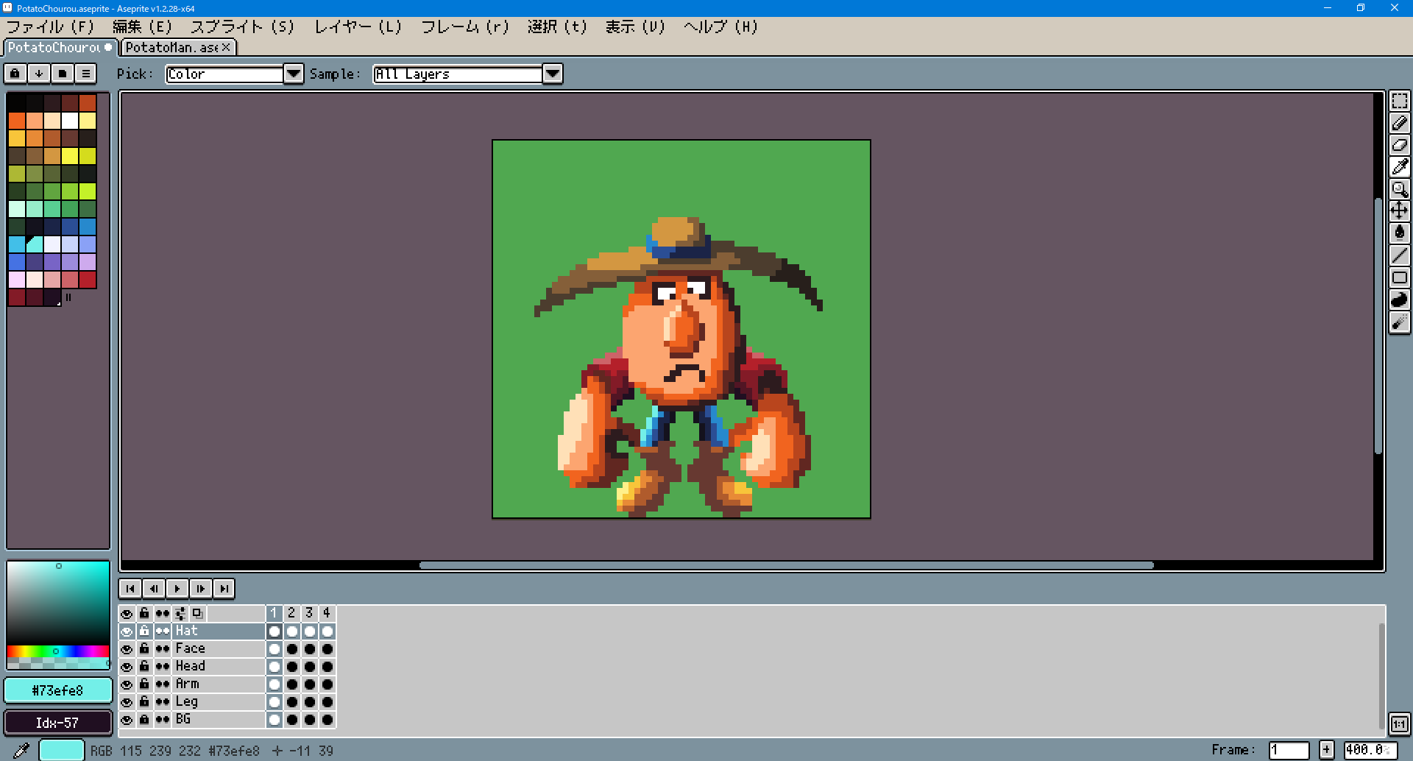This screenshot has width=1413, height=761.
Task: Click the hue spectrum slider bar
Action: point(57,651)
